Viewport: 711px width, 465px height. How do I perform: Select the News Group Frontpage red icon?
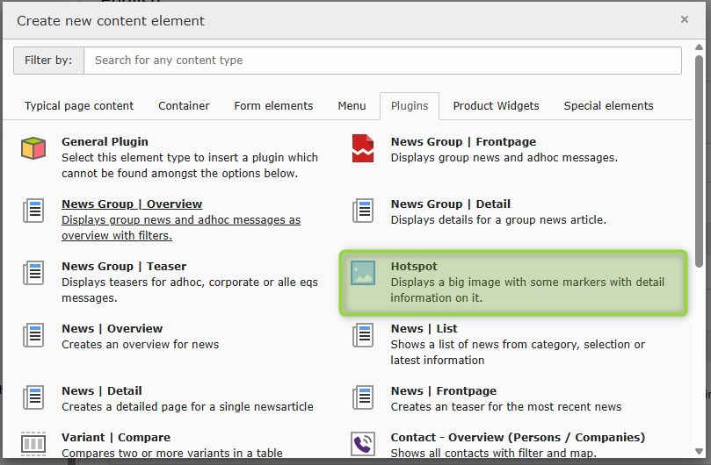(363, 148)
